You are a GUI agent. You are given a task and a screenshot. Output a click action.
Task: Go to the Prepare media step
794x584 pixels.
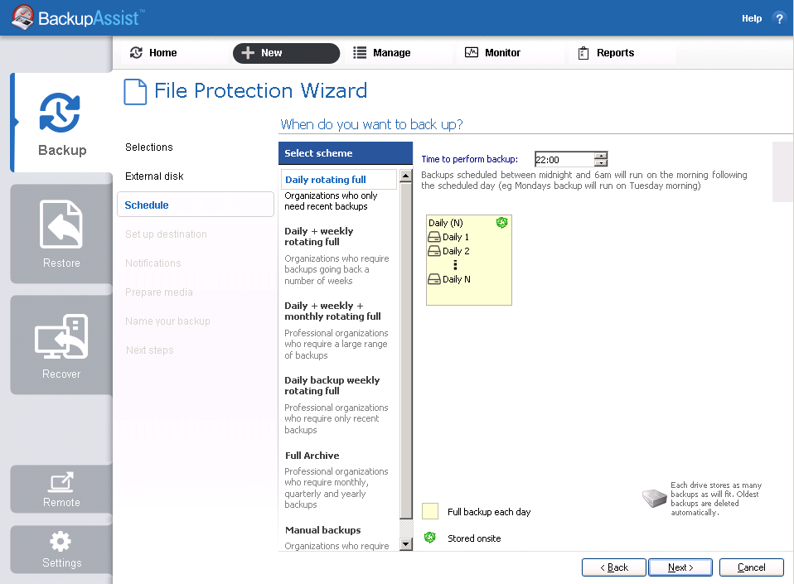coord(159,292)
